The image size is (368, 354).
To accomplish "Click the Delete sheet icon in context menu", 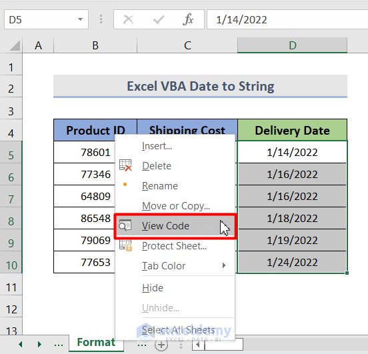I will click(125, 165).
